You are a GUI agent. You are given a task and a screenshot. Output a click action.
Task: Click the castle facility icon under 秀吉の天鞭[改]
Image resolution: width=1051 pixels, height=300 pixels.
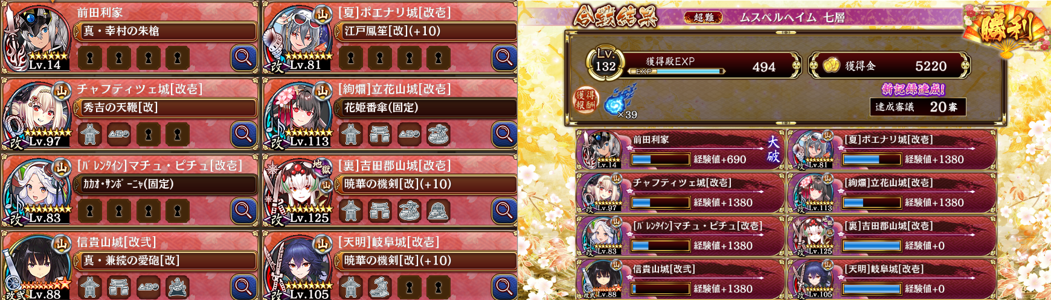coord(89,135)
